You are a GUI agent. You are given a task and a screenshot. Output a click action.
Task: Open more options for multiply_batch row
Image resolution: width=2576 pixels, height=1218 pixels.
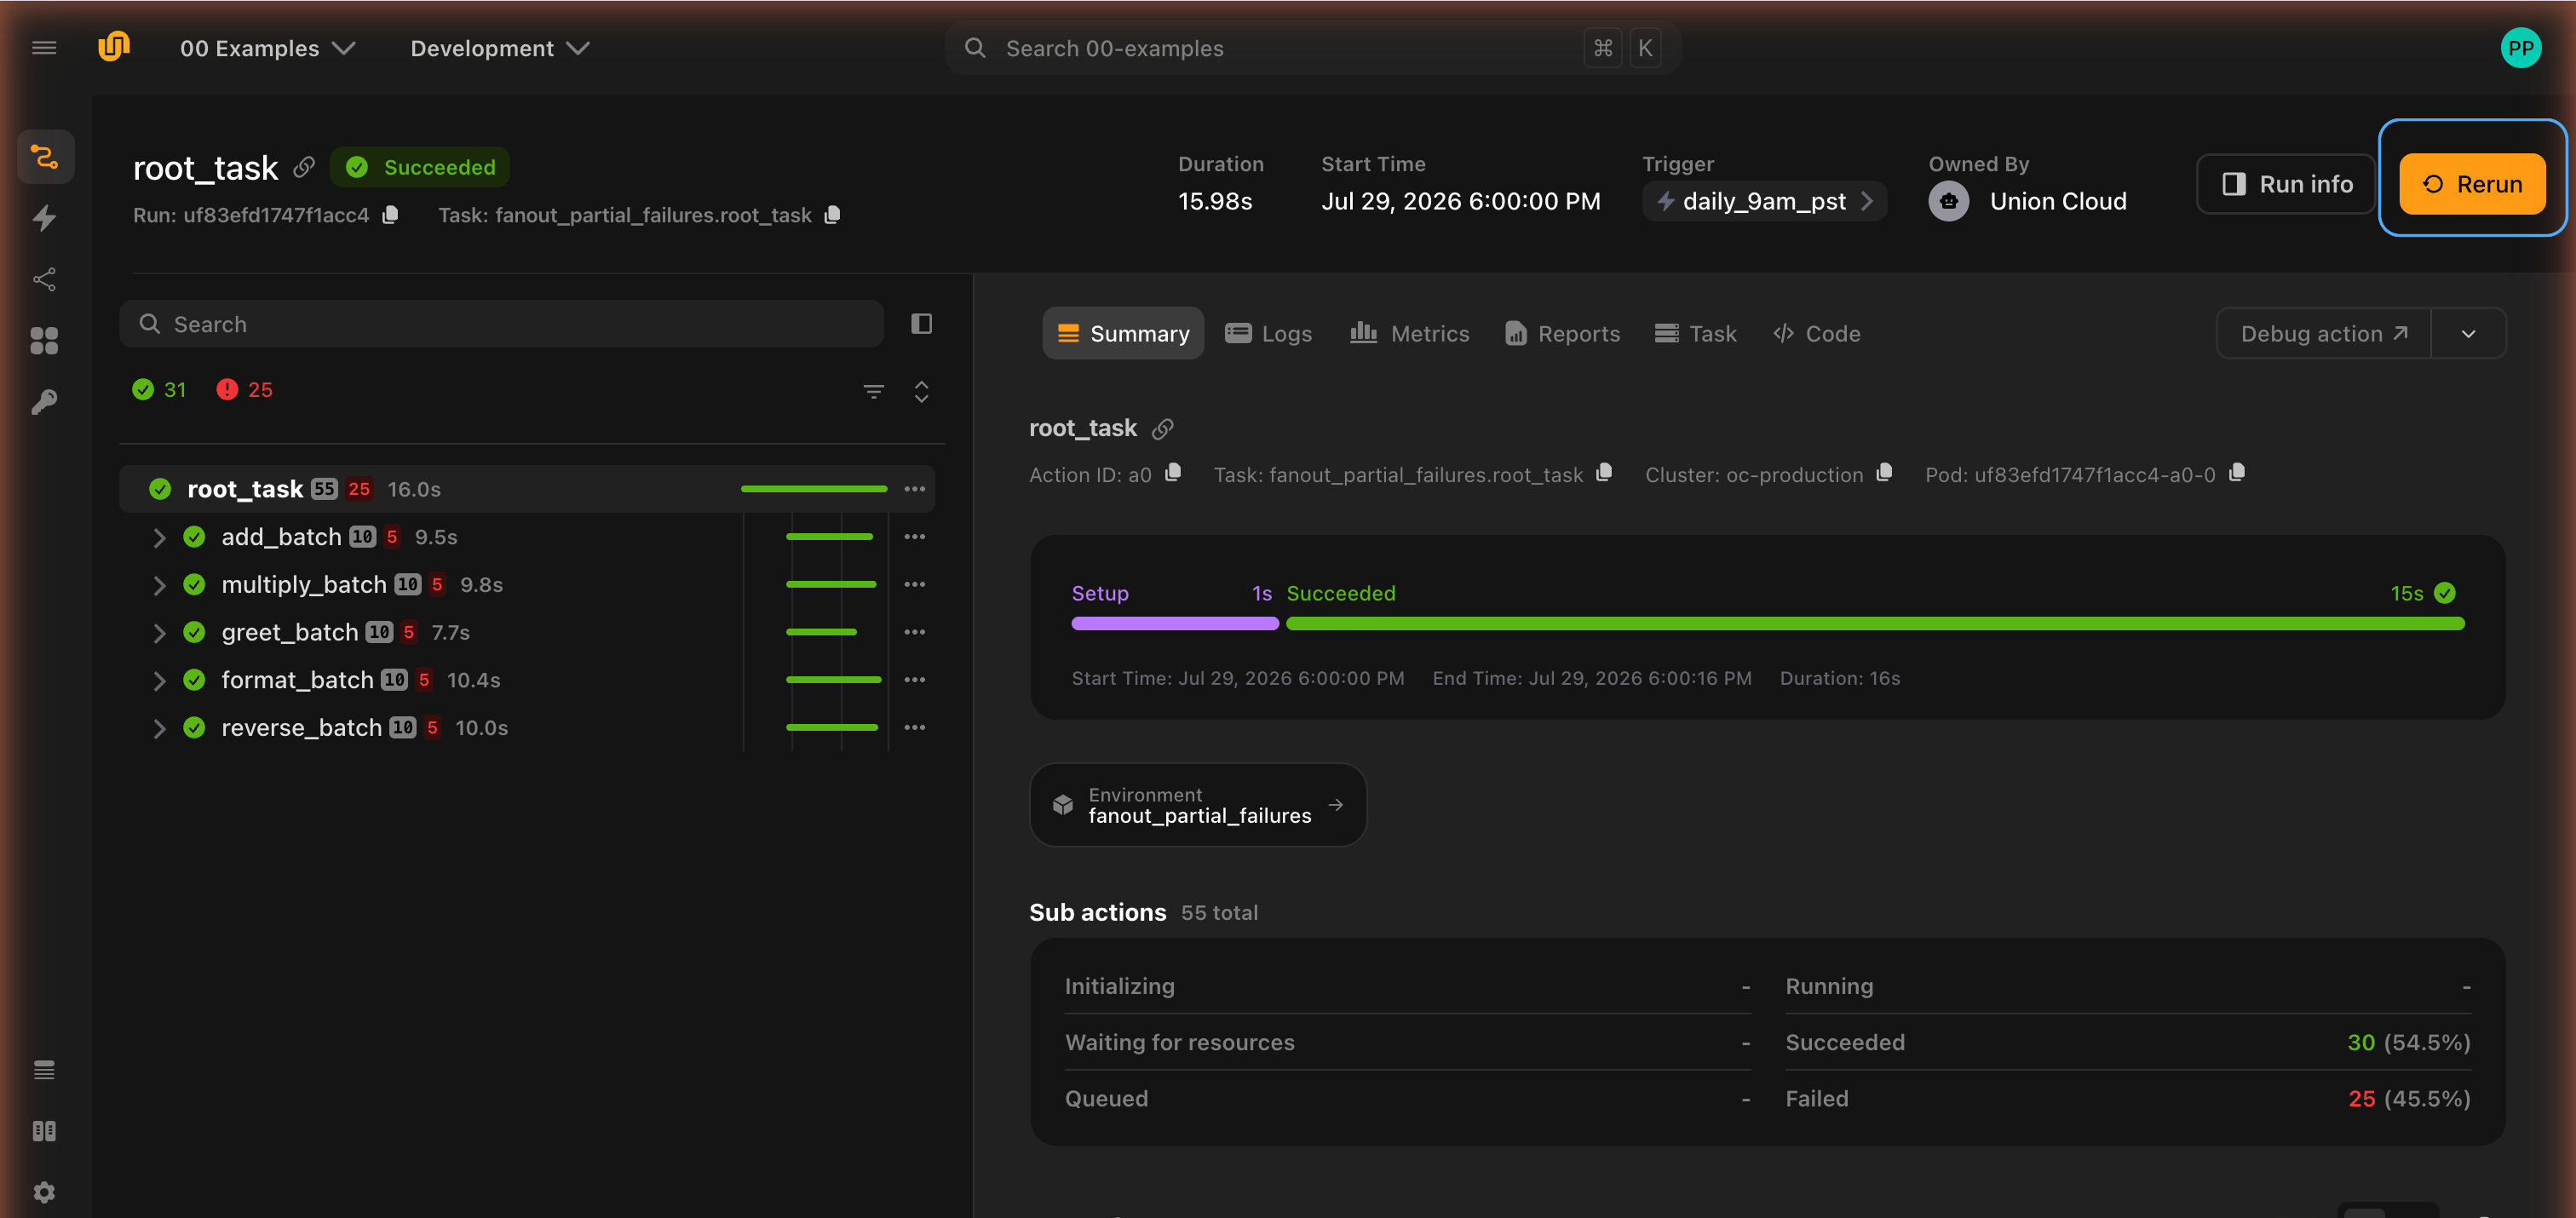914,584
